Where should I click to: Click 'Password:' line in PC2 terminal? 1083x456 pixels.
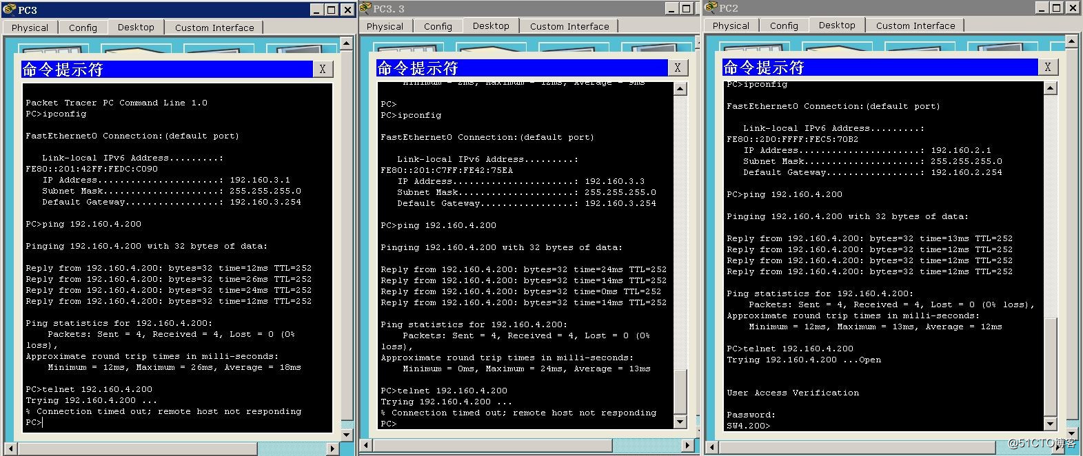751,415
